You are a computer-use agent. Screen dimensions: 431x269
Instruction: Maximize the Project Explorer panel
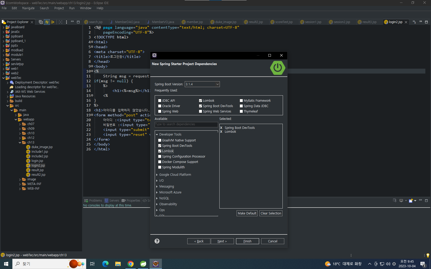[x=78, y=22]
